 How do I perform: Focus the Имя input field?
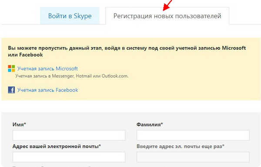click(69, 135)
